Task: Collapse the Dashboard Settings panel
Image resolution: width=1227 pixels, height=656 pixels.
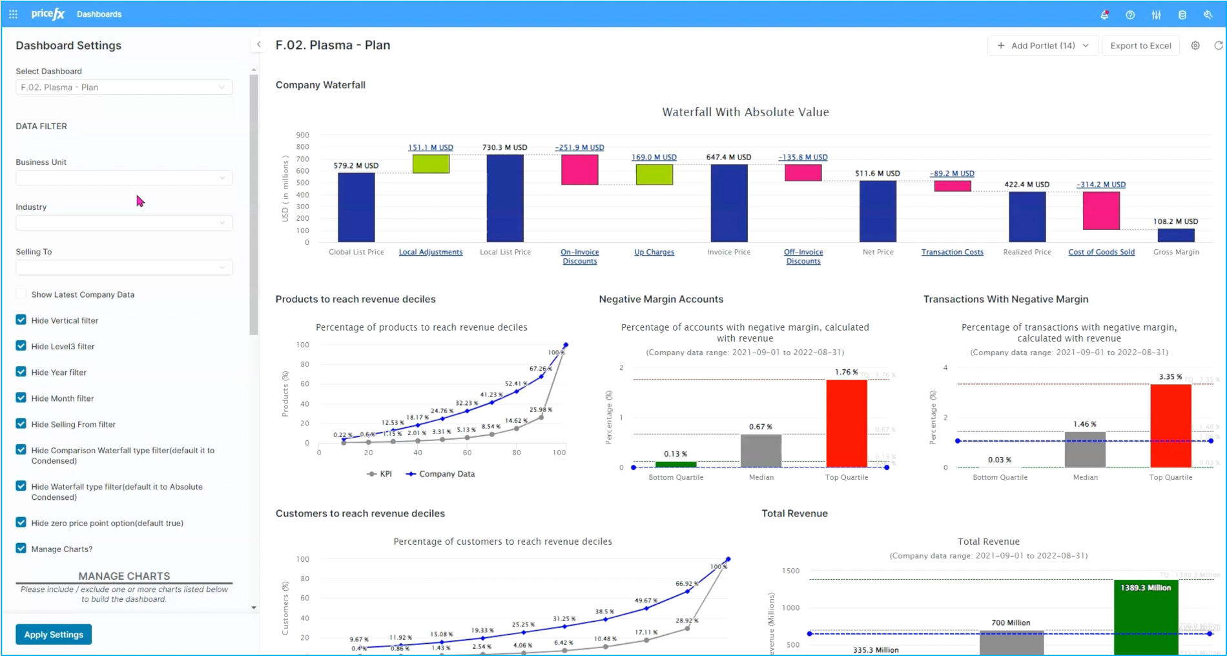Action: (258, 45)
